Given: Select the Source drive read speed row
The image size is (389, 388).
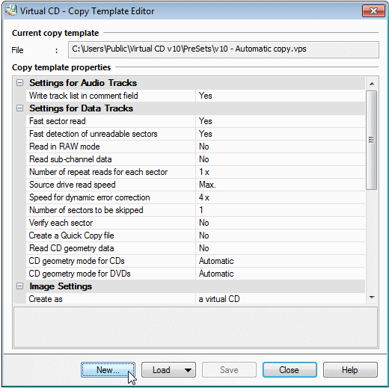Looking at the screenshot, I should pos(195,185).
